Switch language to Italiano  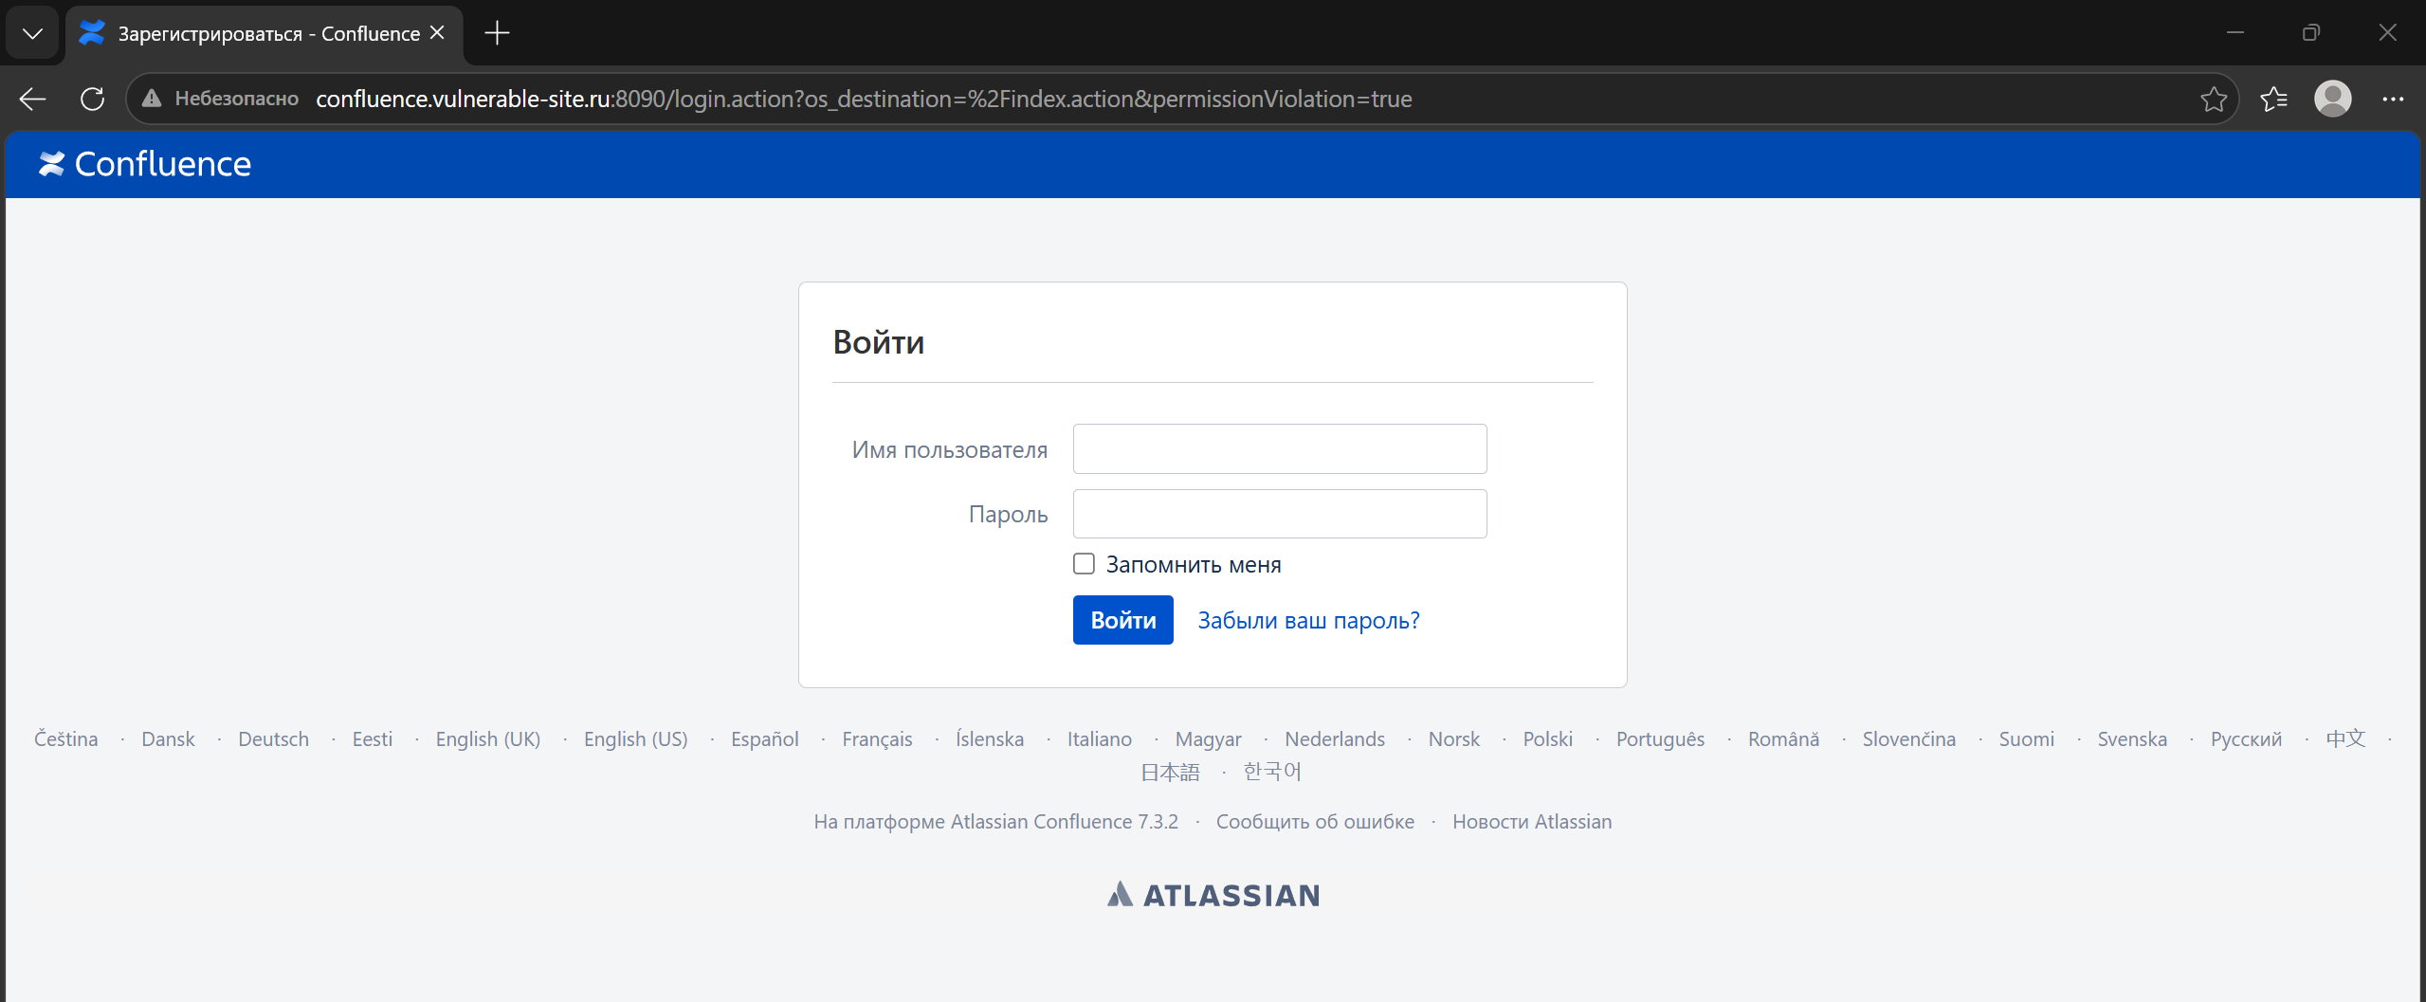pyautogui.click(x=1100, y=739)
